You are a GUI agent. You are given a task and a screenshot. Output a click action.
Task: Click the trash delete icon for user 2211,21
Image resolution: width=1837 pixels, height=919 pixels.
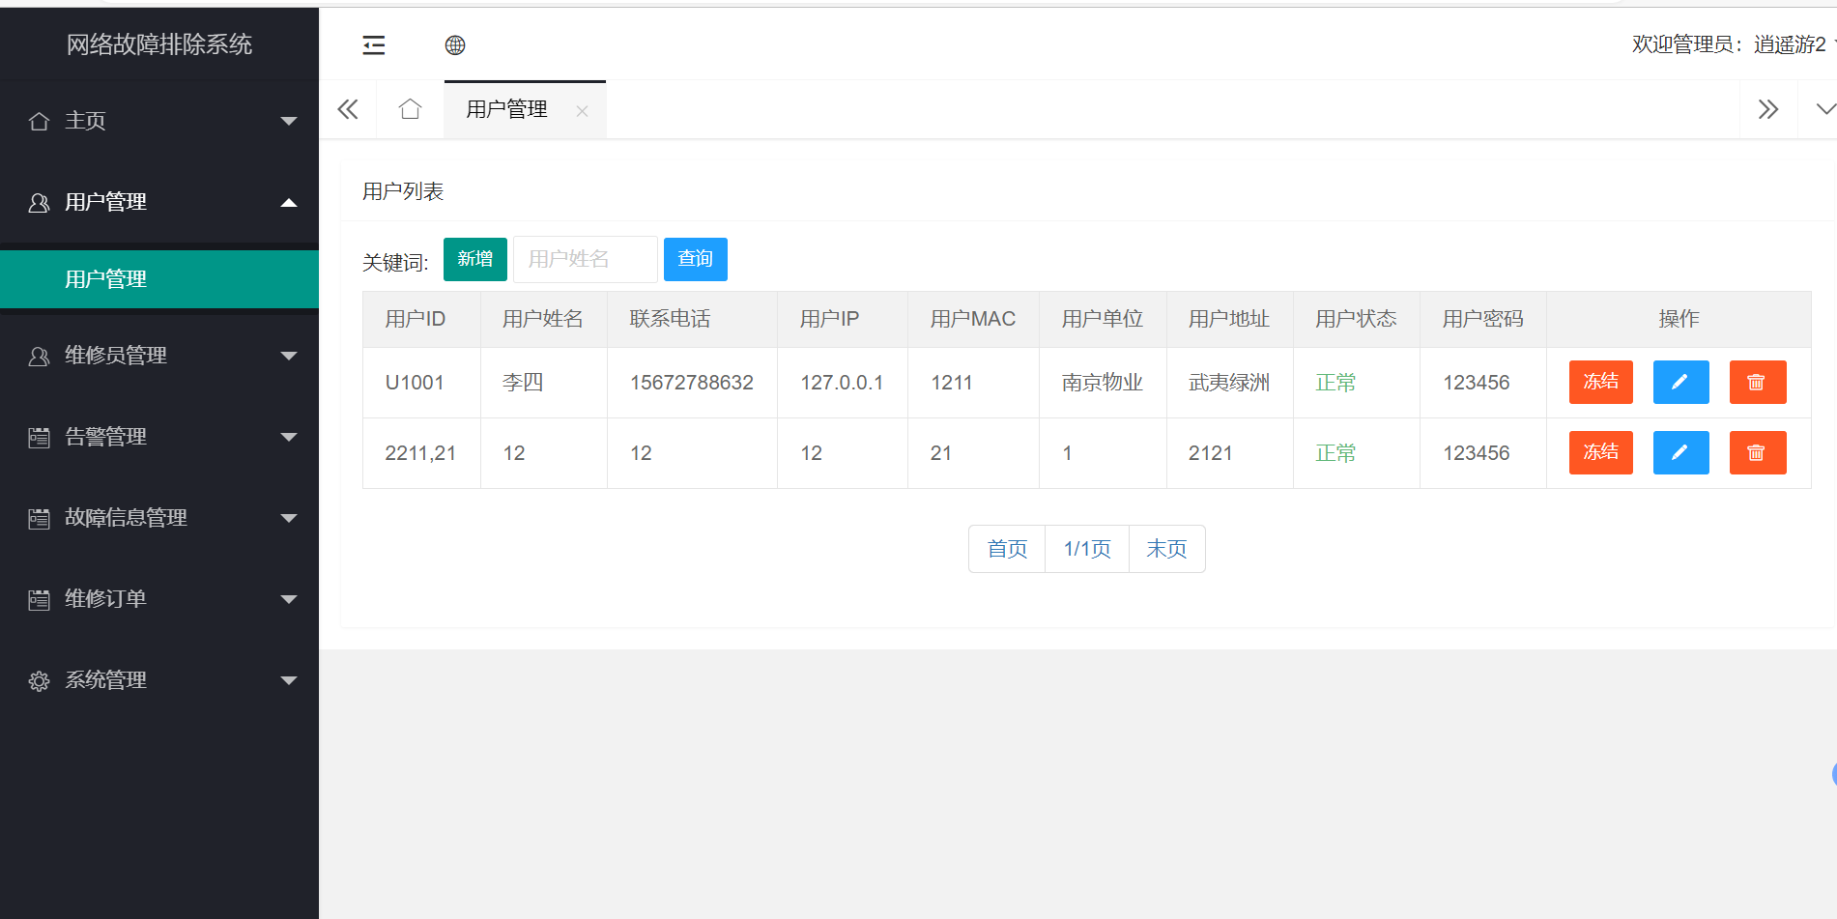point(1758,452)
